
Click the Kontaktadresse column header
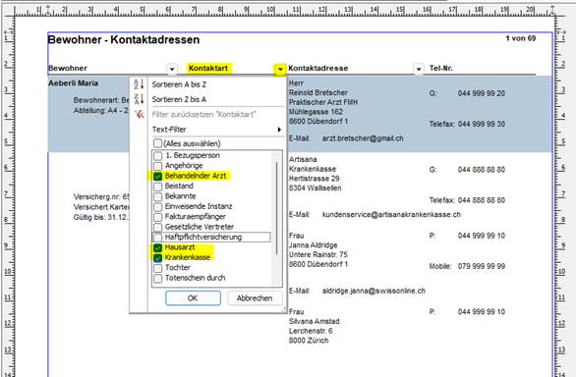coord(318,68)
